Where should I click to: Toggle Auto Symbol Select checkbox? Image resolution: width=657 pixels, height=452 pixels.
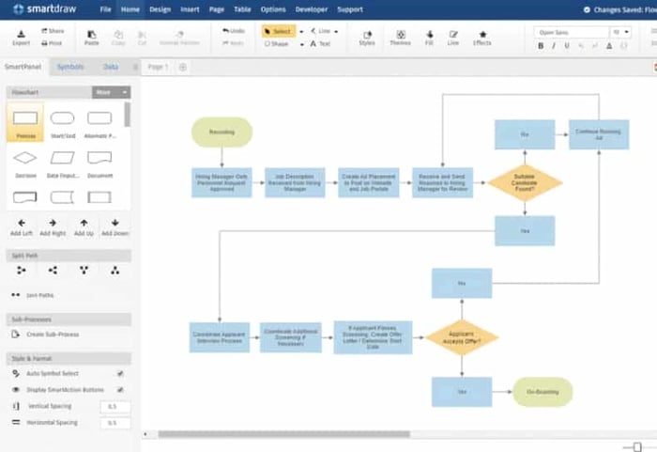[120, 373]
